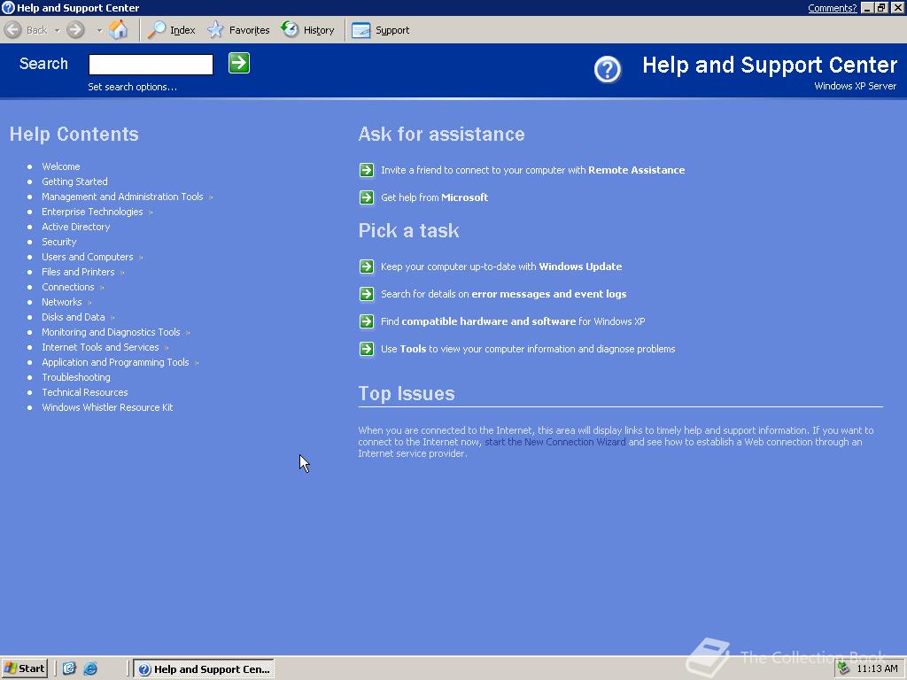
Task: Go to the Home page icon
Action: coord(118,29)
